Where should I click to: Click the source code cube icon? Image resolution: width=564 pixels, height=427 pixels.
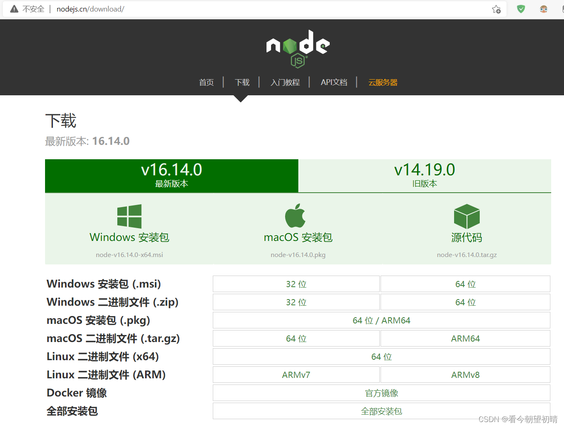(x=467, y=216)
